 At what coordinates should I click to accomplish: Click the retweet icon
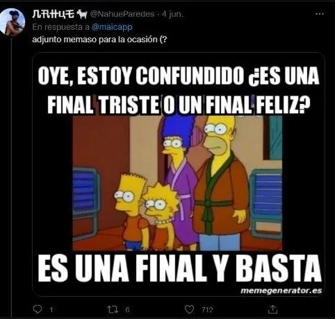113,309
